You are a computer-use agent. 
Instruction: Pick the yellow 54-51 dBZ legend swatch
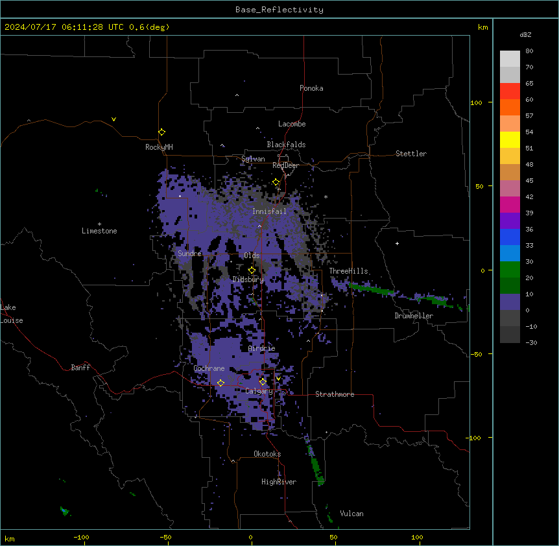(x=510, y=139)
